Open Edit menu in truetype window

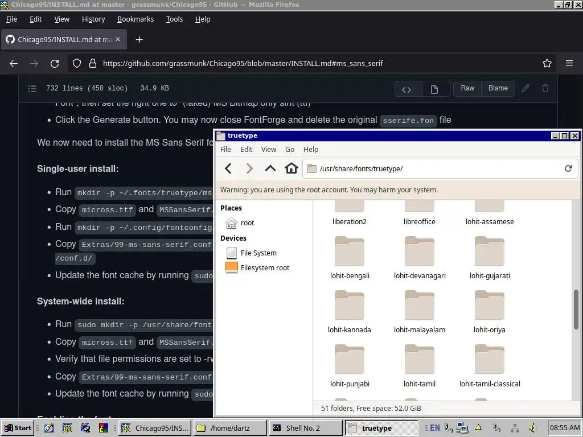click(x=246, y=150)
